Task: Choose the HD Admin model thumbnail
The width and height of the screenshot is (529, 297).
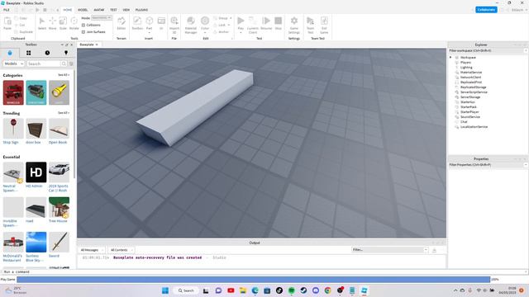Action: 36,172
